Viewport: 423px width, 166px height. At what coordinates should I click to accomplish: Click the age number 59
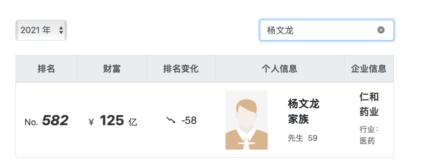click(313, 138)
